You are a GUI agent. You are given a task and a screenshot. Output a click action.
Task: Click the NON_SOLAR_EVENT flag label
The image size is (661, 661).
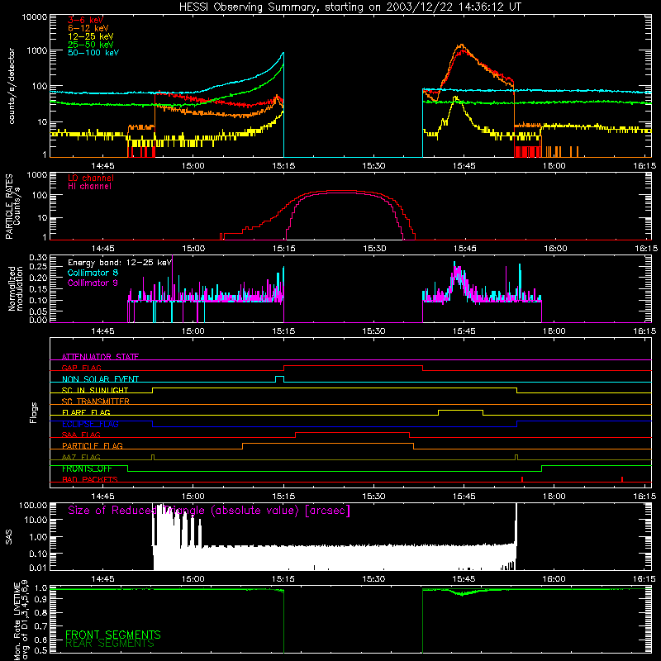pyautogui.click(x=100, y=379)
